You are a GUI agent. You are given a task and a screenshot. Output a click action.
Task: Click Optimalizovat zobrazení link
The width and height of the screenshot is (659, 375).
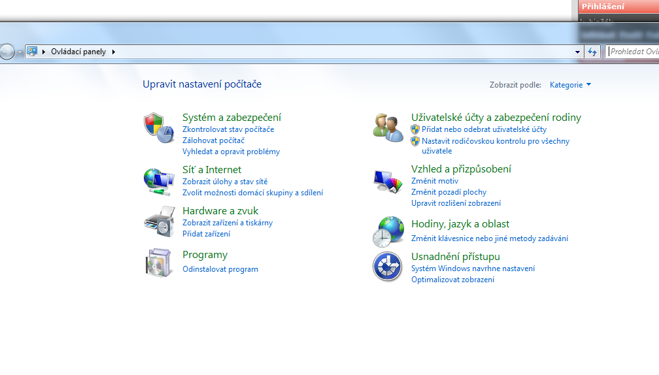click(452, 280)
